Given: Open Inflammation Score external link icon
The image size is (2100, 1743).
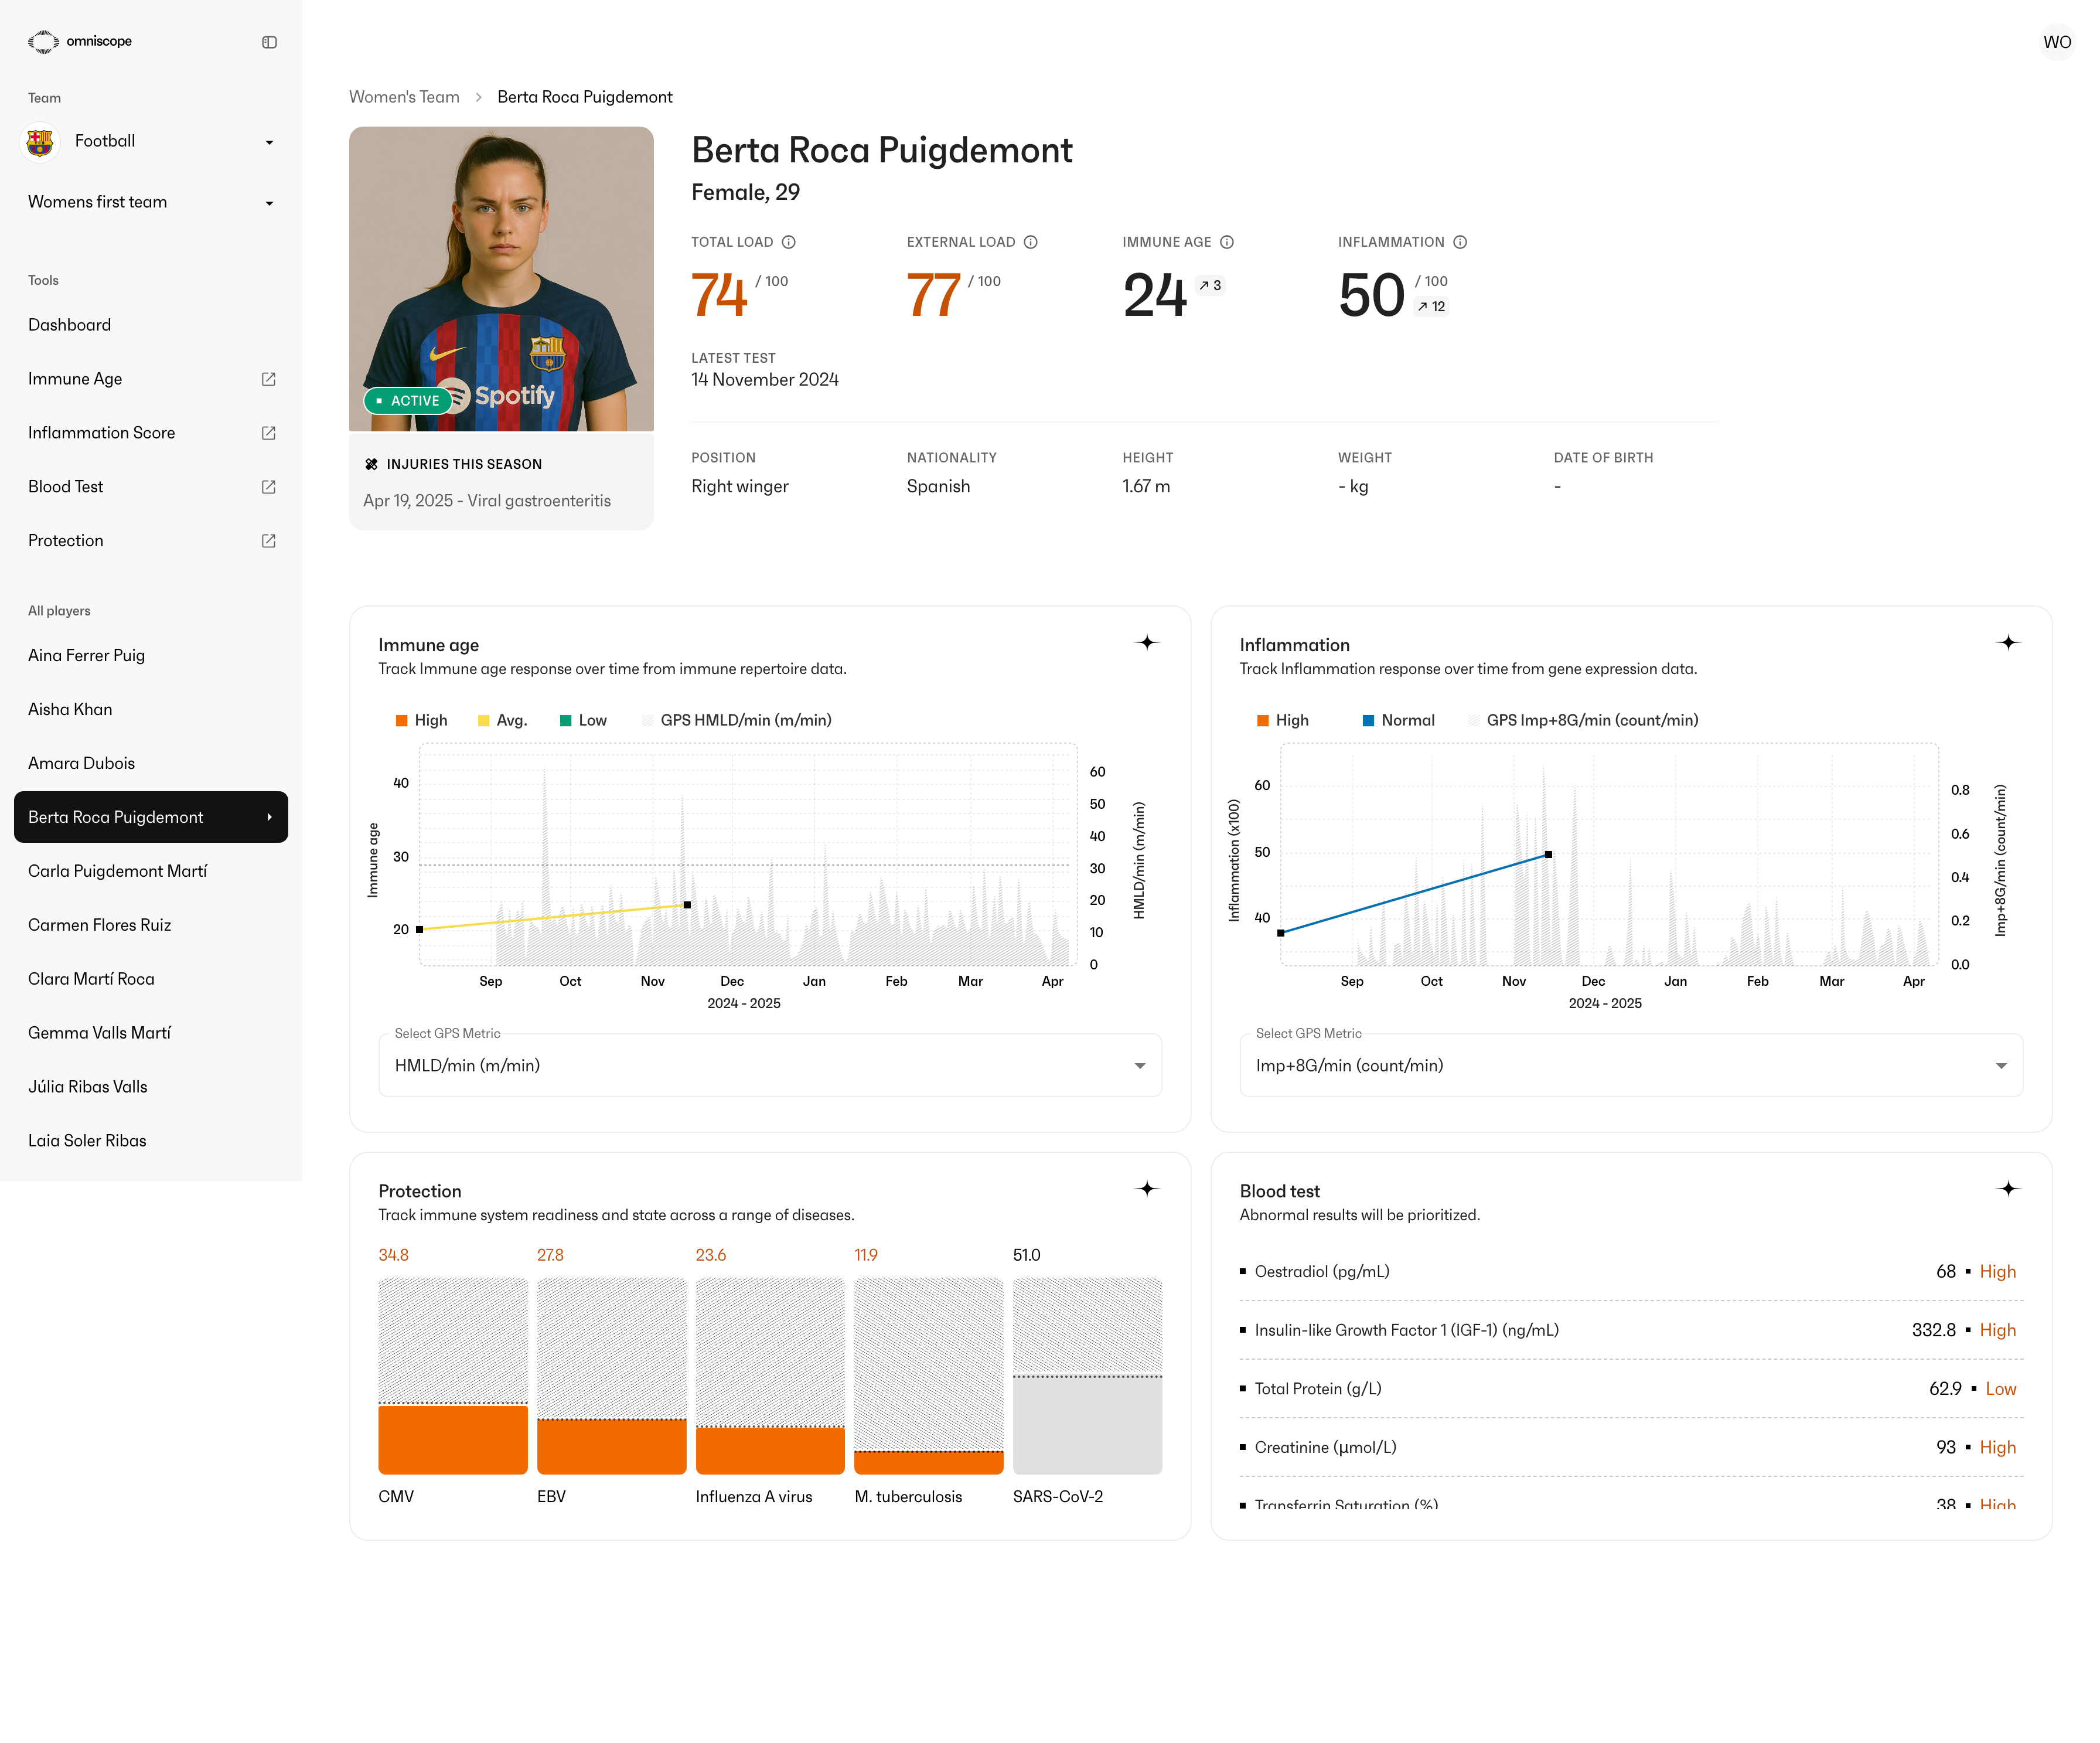Looking at the screenshot, I should tap(268, 433).
